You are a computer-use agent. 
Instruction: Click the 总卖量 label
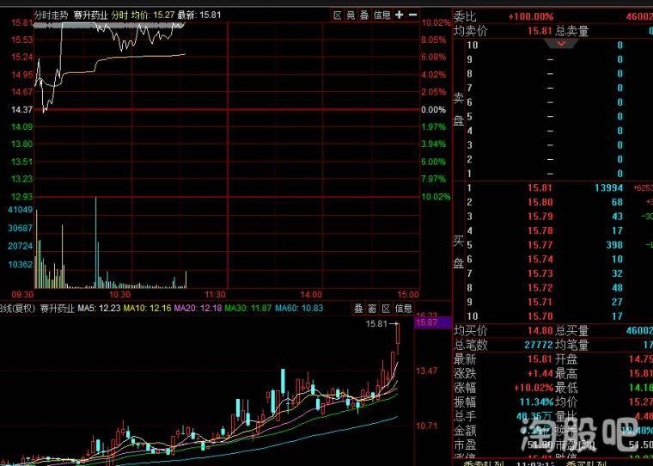pos(571,31)
